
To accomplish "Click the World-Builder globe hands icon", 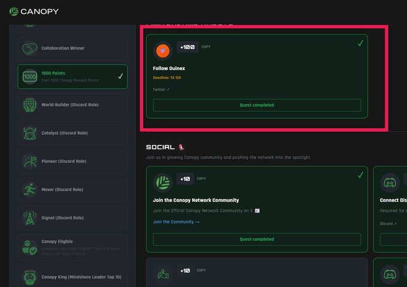I will (x=29, y=105).
